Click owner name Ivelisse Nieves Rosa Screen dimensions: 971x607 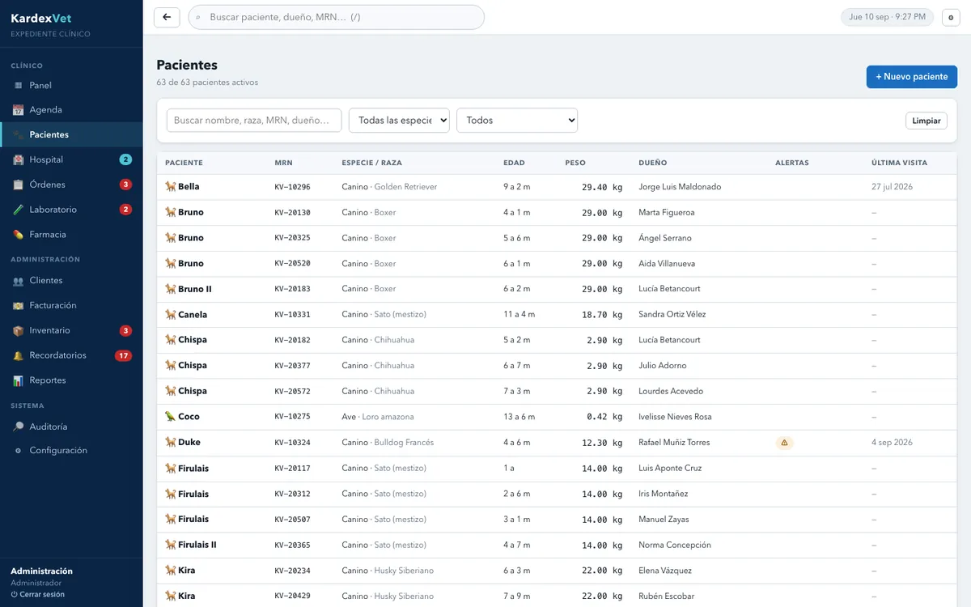pos(675,417)
